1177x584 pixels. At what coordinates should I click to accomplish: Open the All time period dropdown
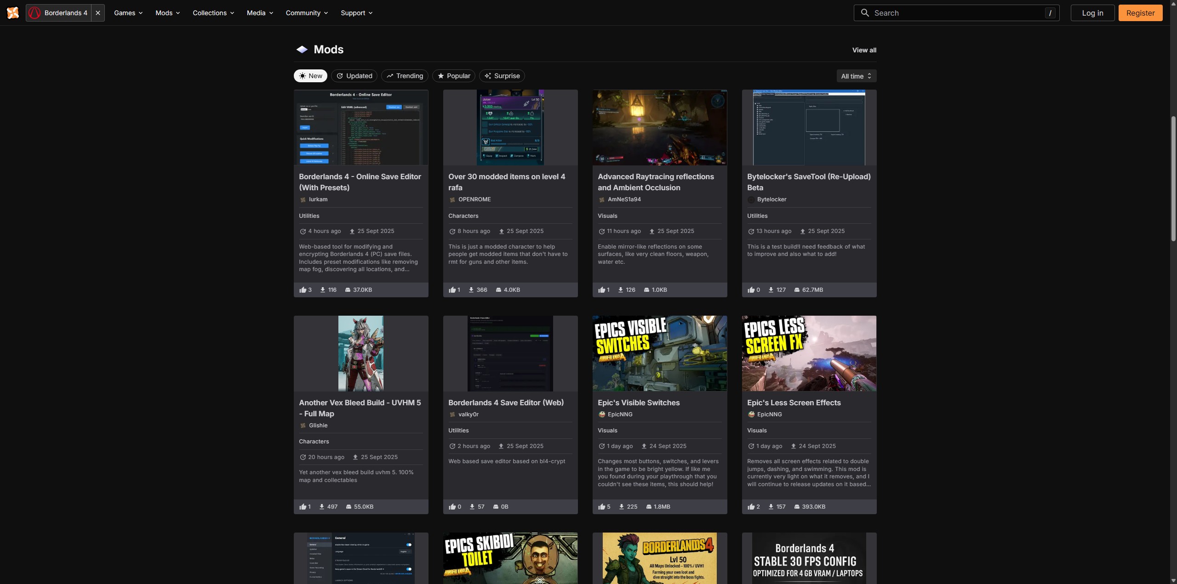coord(856,76)
